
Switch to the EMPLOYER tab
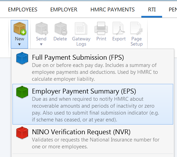click(64, 10)
